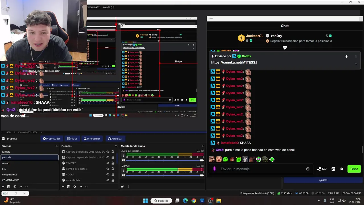Open Filtros for propinas source
Viewport: 364px width, 205px height.
[x=72, y=139]
